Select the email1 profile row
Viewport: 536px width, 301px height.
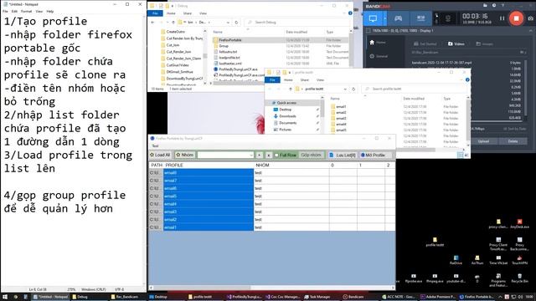209,227
